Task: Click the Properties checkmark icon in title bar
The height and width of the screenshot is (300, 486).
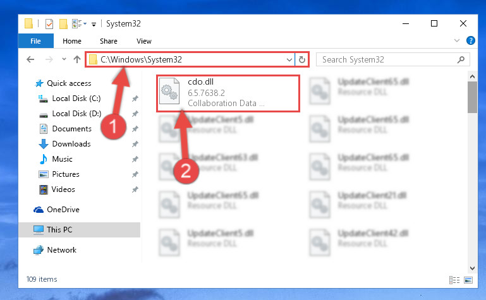Action: (x=49, y=23)
